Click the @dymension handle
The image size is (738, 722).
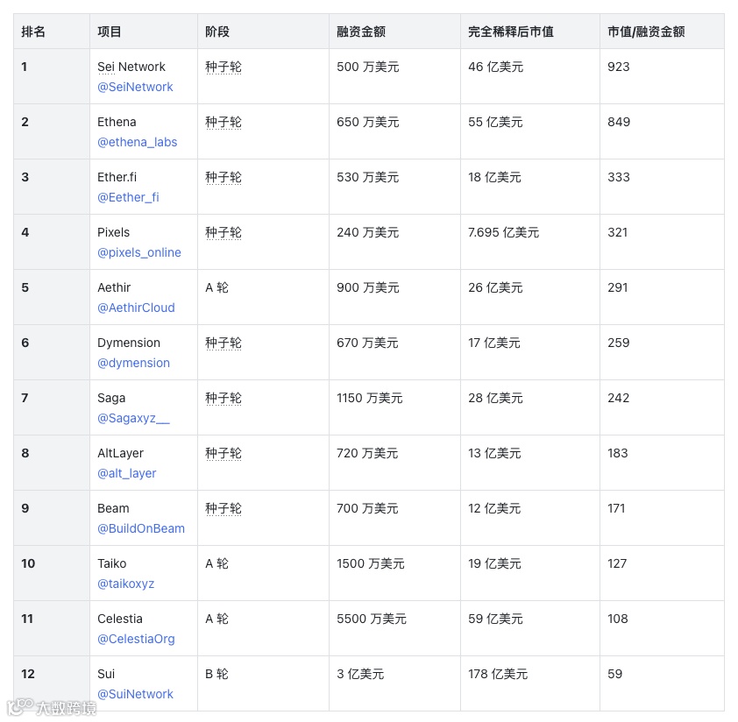[x=133, y=363]
